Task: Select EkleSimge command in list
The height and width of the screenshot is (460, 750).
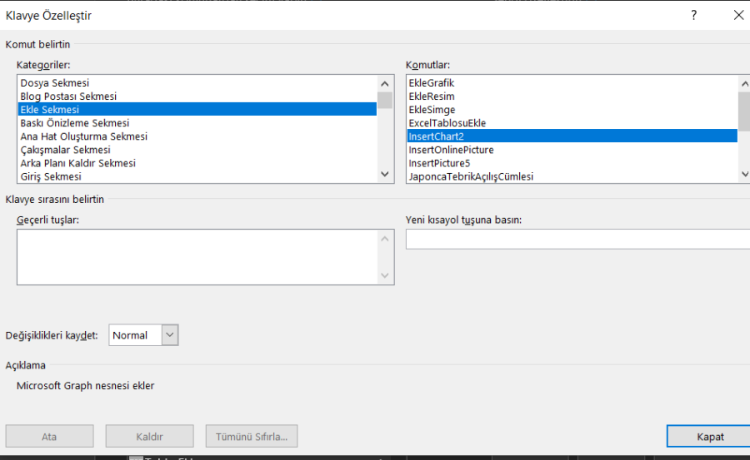Action: (432, 110)
